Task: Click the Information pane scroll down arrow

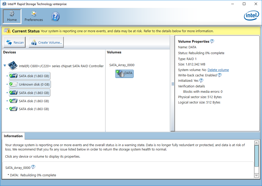Action: pyautogui.click(x=257, y=175)
